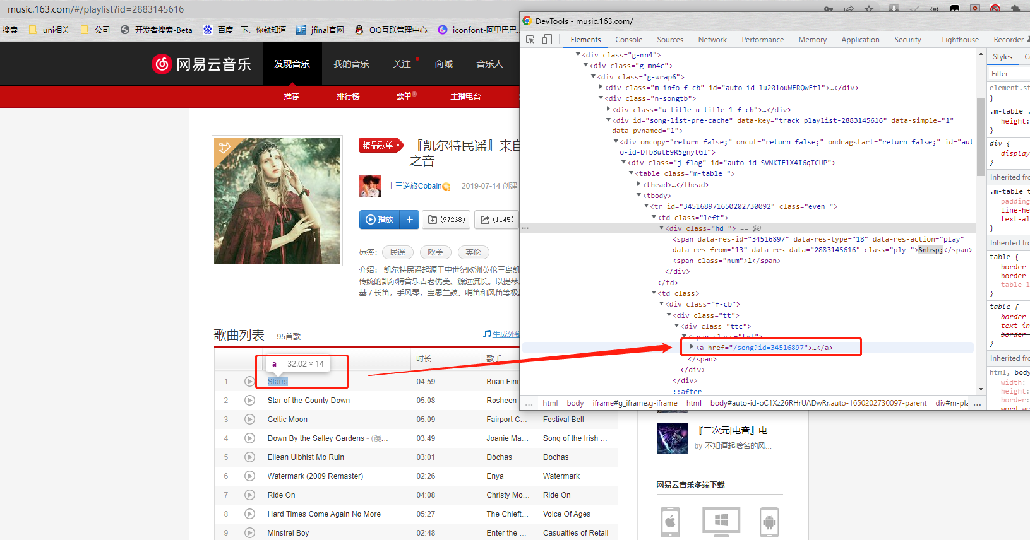Play song Minstrel Boy
The height and width of the screenshot is (540, 1030).
point(249,533)
